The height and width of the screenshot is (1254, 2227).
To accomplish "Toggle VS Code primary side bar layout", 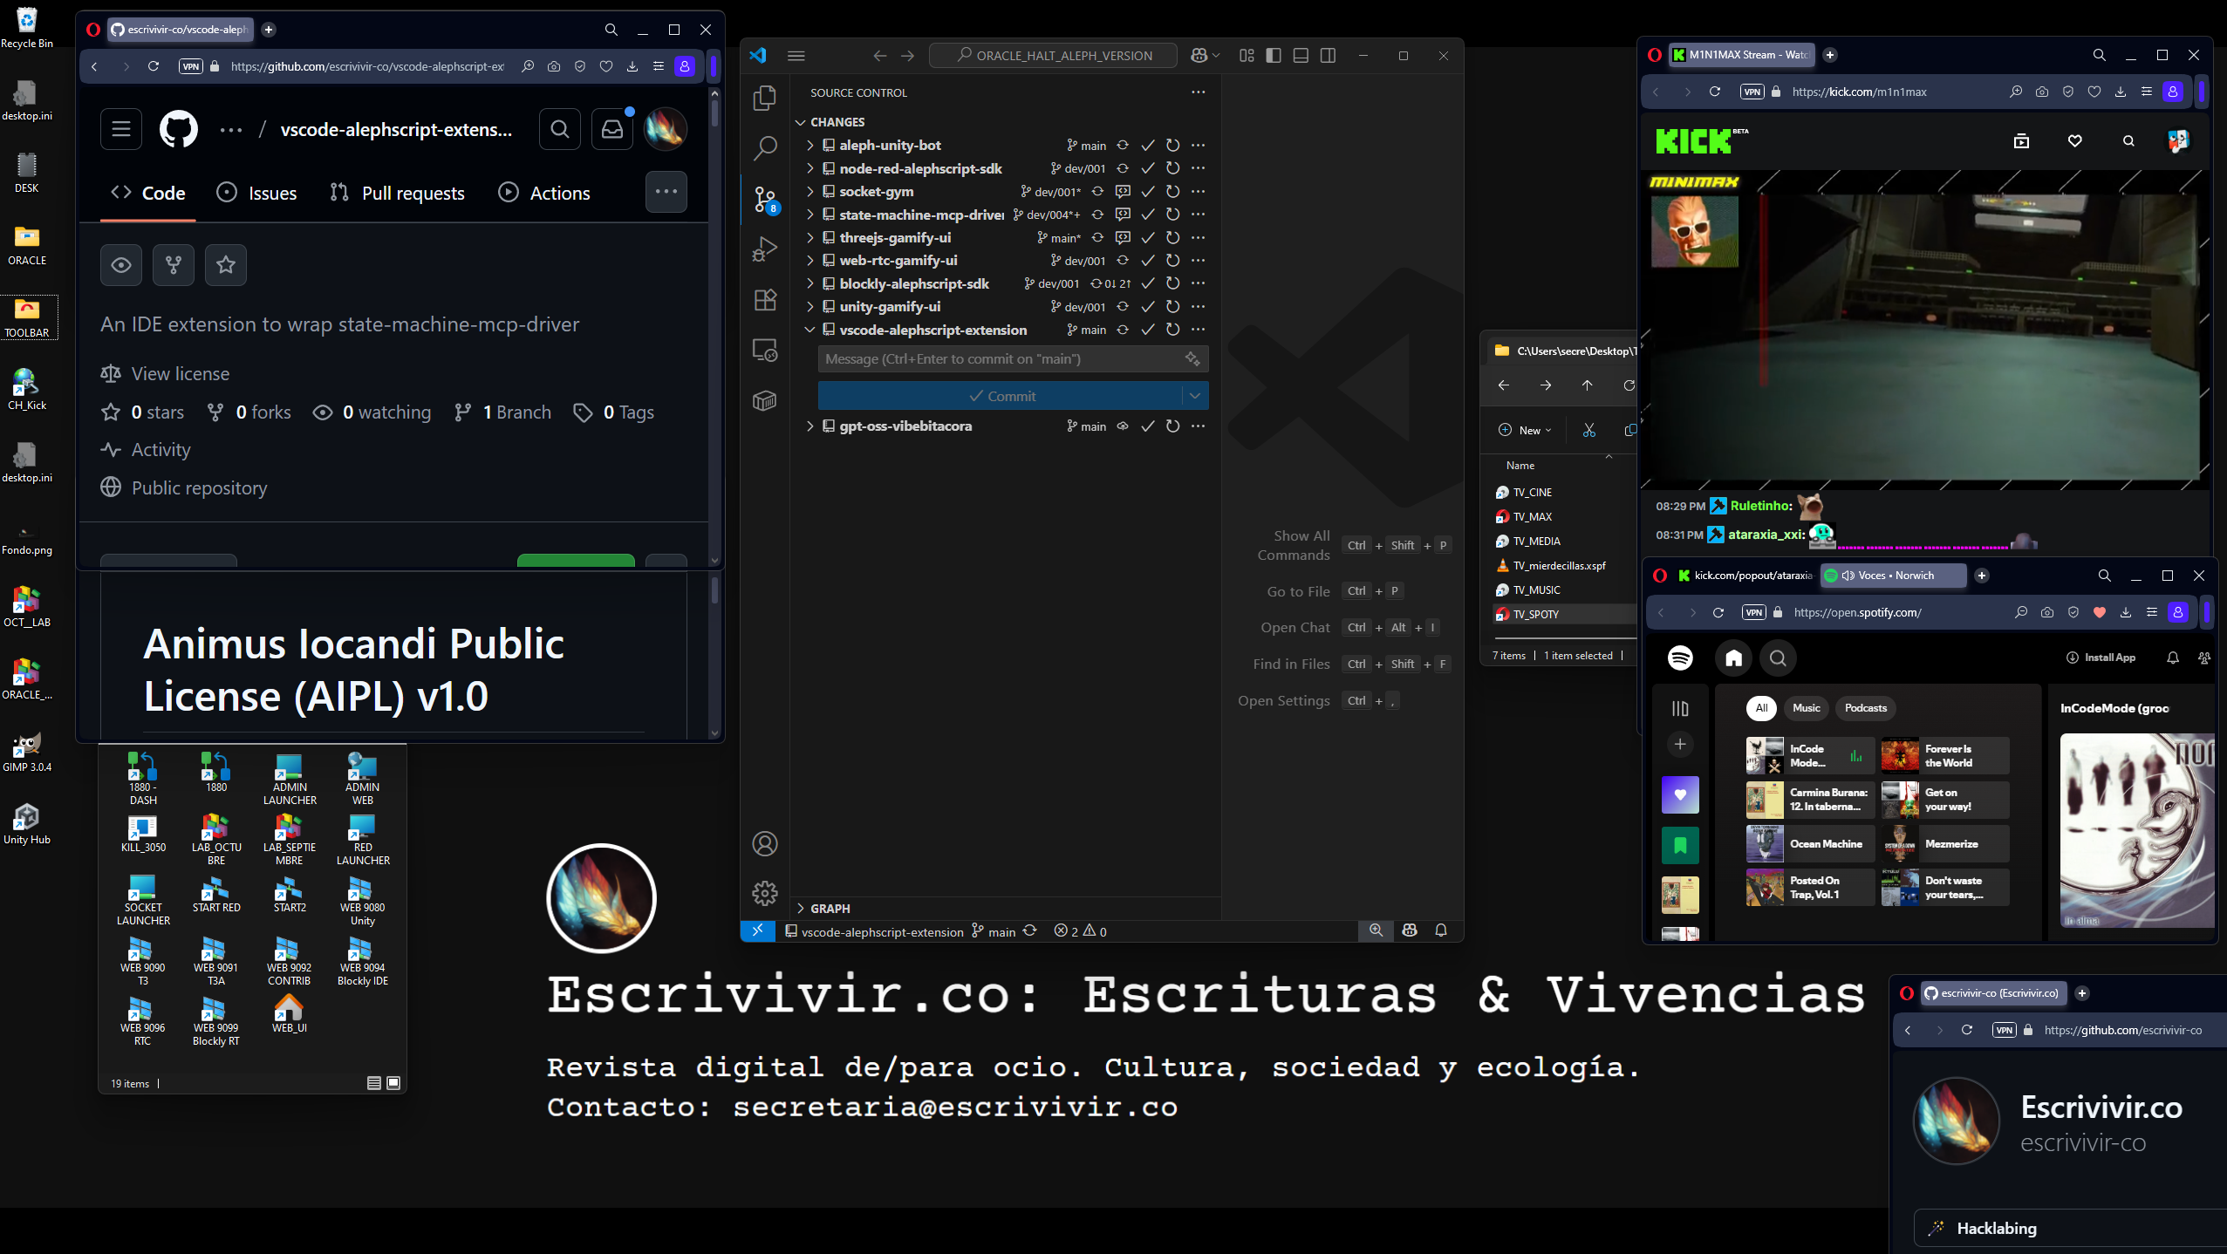I will click(x=1274, y=56).
